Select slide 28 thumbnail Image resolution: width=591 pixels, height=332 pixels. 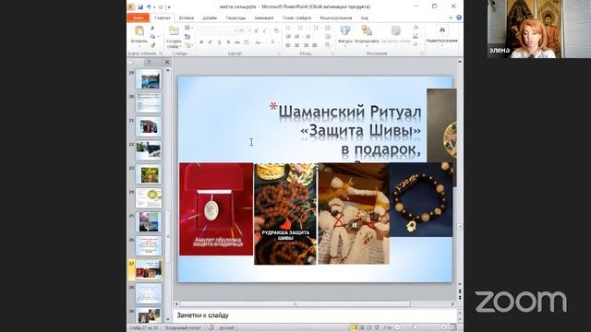(x=149, y=293)
